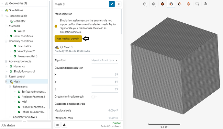This screenshot has width=223, height=129.
Task: Select the first wireframe cube view icon
Action: point(145,4)
